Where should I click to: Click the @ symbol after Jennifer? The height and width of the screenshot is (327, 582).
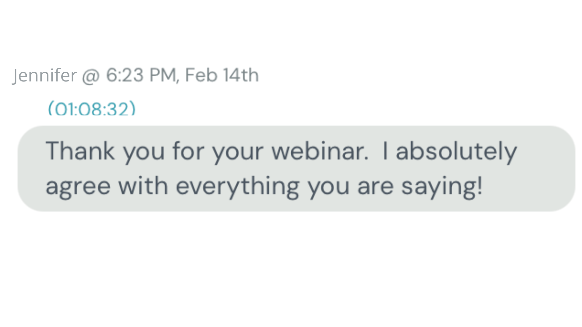tap(91, 76)
